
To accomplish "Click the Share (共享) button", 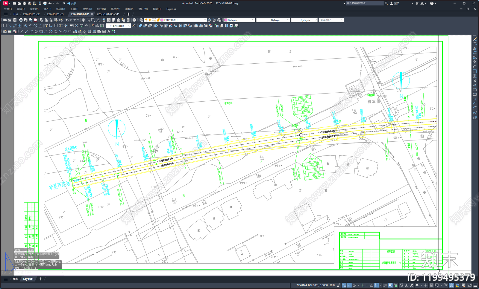I will [72, 3].
